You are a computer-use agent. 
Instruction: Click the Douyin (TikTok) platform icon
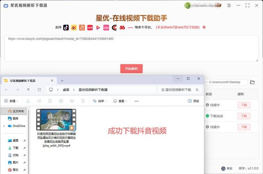[x=66, y=27]
